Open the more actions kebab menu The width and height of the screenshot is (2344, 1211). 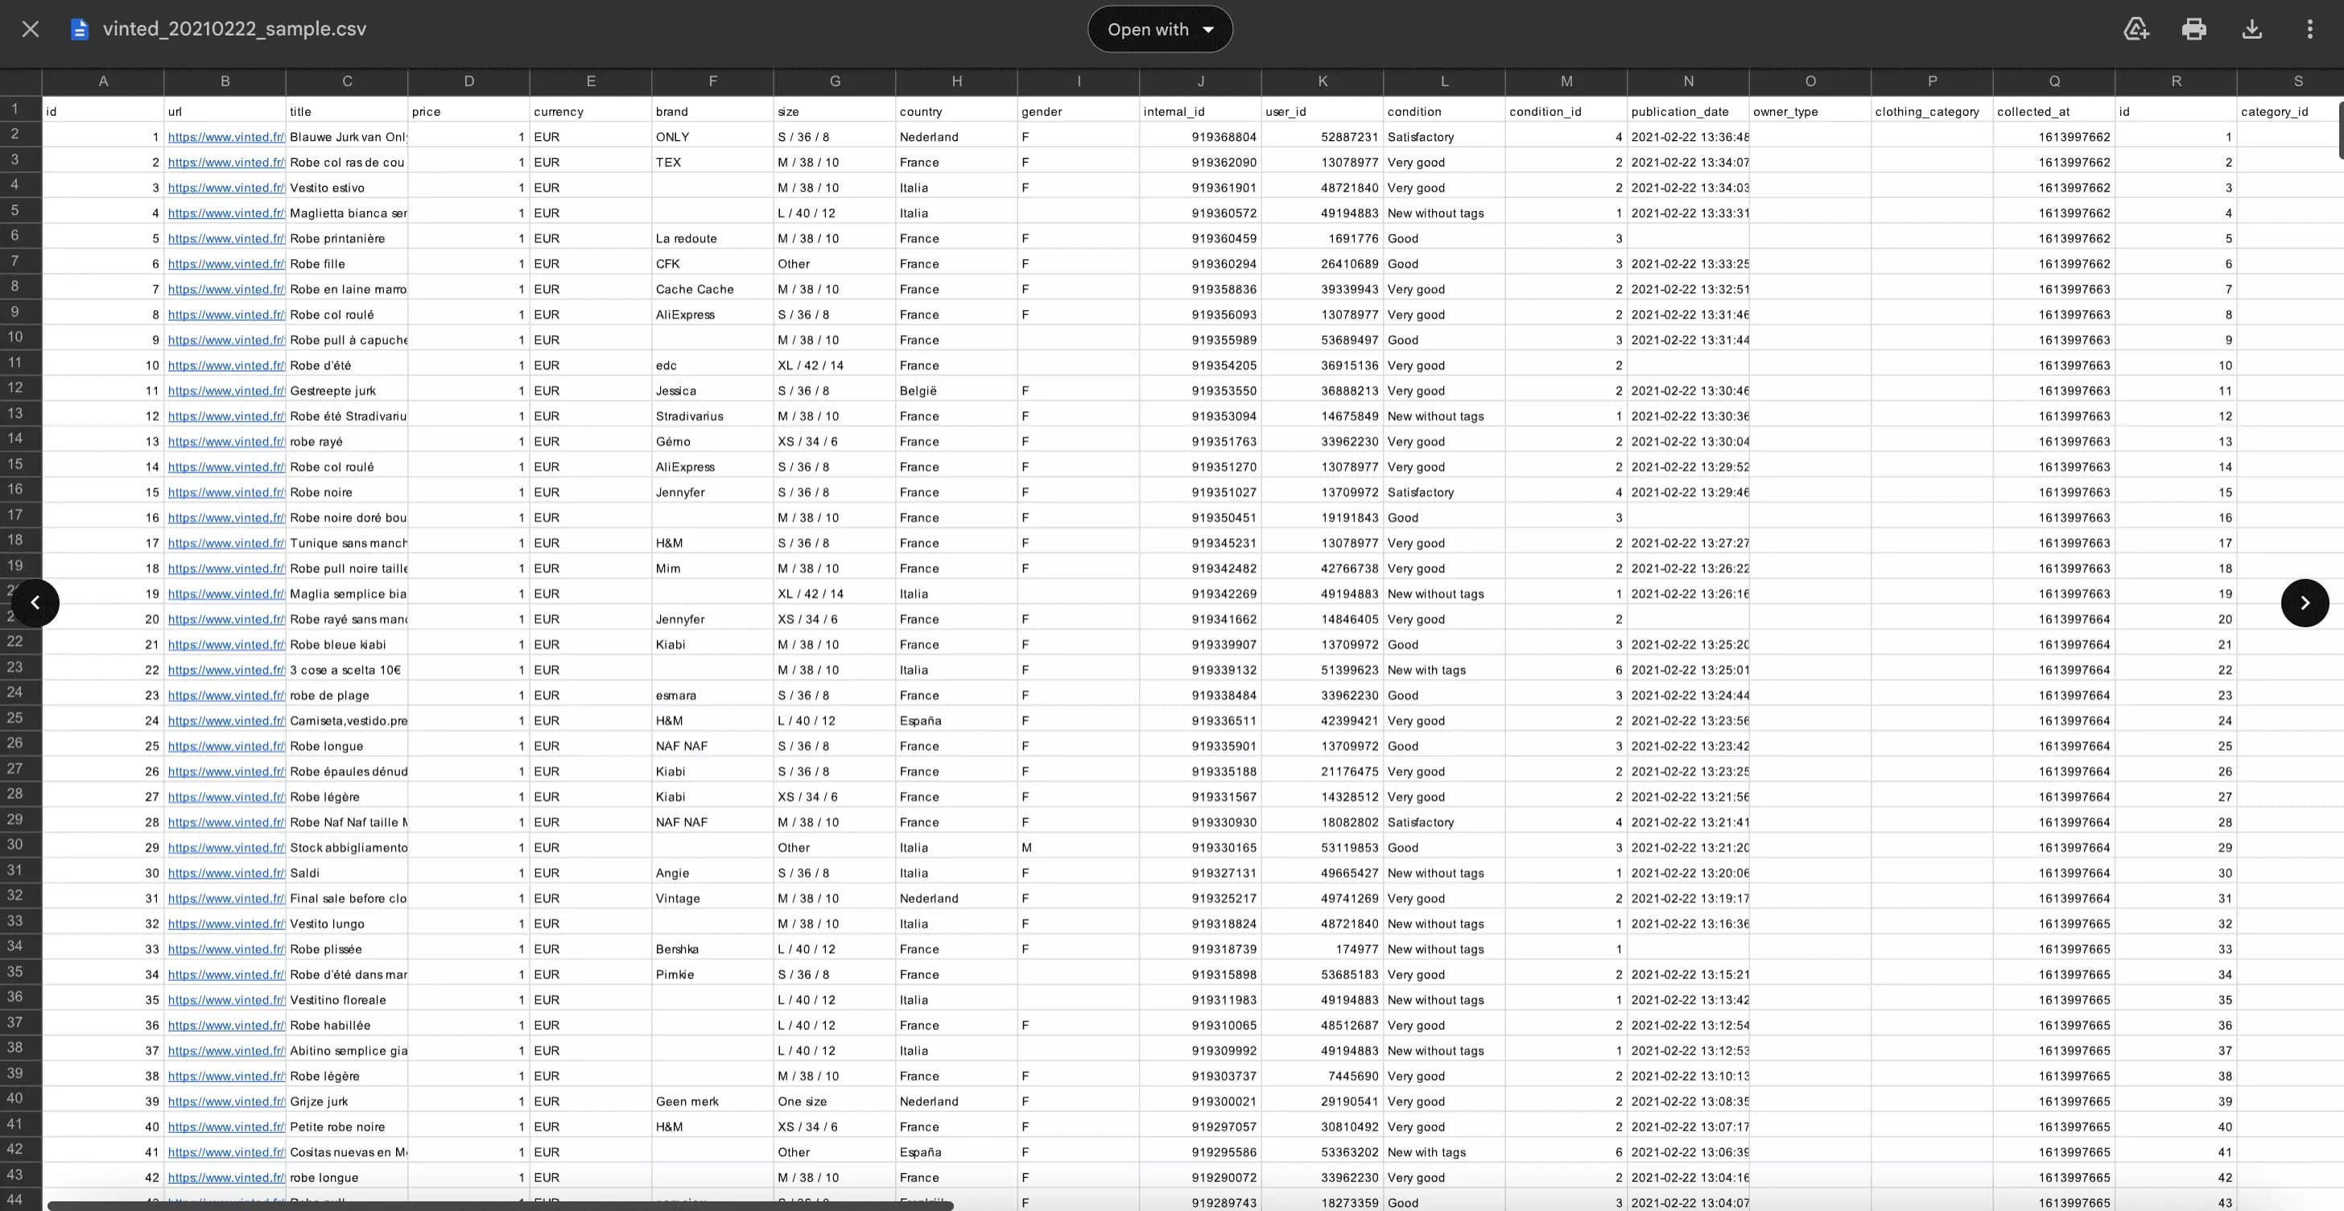(x=2310, y=28)
